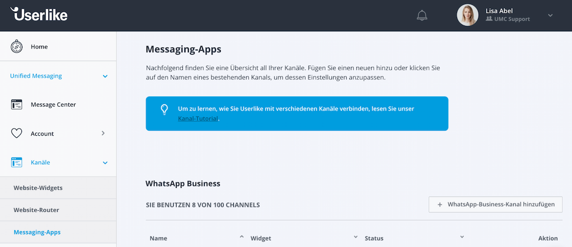The width and height of the screenshot is (572, 247).
Task: Expand the Account chevron arrow
Action: (103, 133)
